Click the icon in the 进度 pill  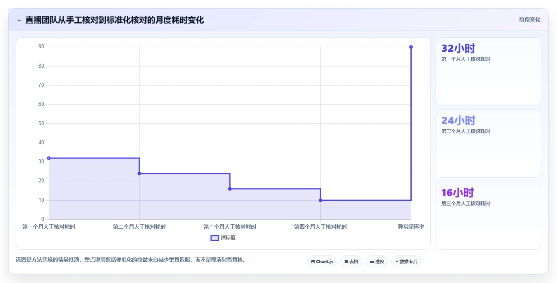(372, 262)
